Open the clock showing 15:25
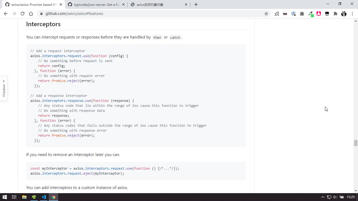The height and width of the screenshot is (201, 358). [351, 197]
